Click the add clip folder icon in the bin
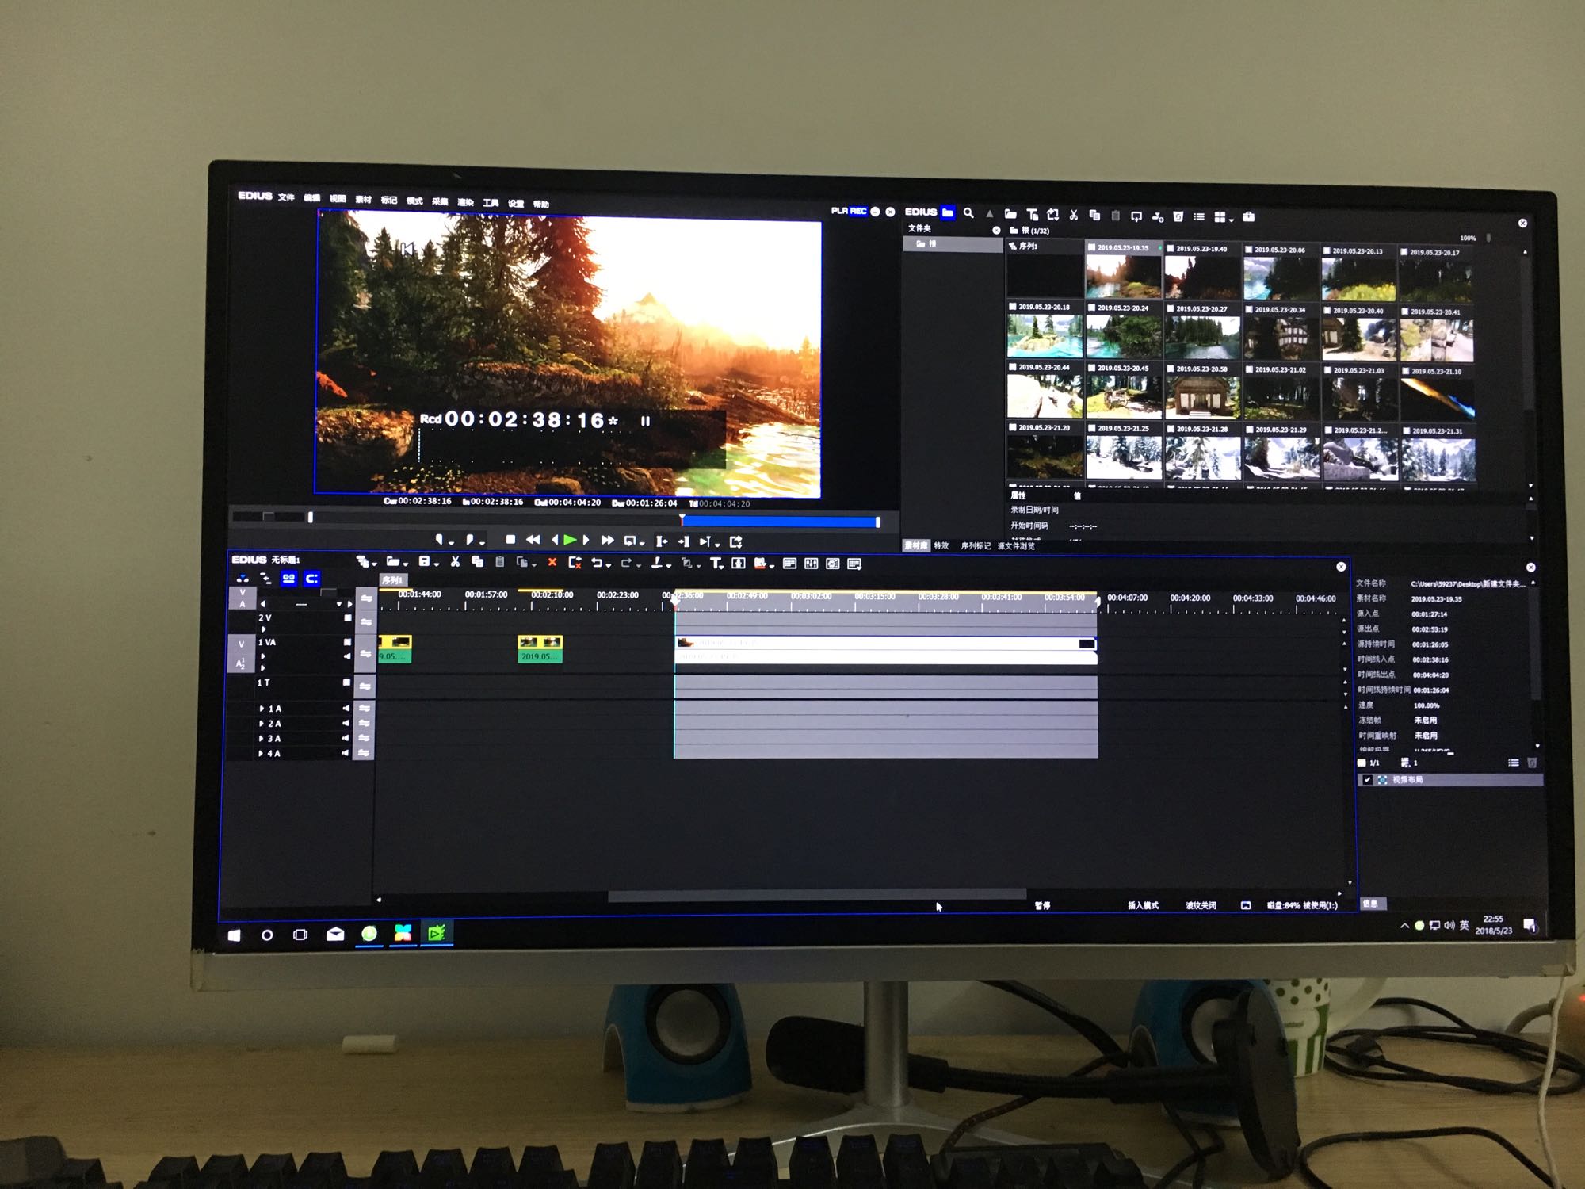 [x=1010, y=214]
